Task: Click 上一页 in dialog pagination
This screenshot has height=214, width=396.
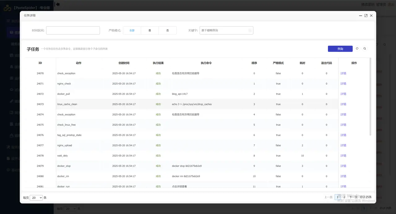Action: [x=328, y=197]
